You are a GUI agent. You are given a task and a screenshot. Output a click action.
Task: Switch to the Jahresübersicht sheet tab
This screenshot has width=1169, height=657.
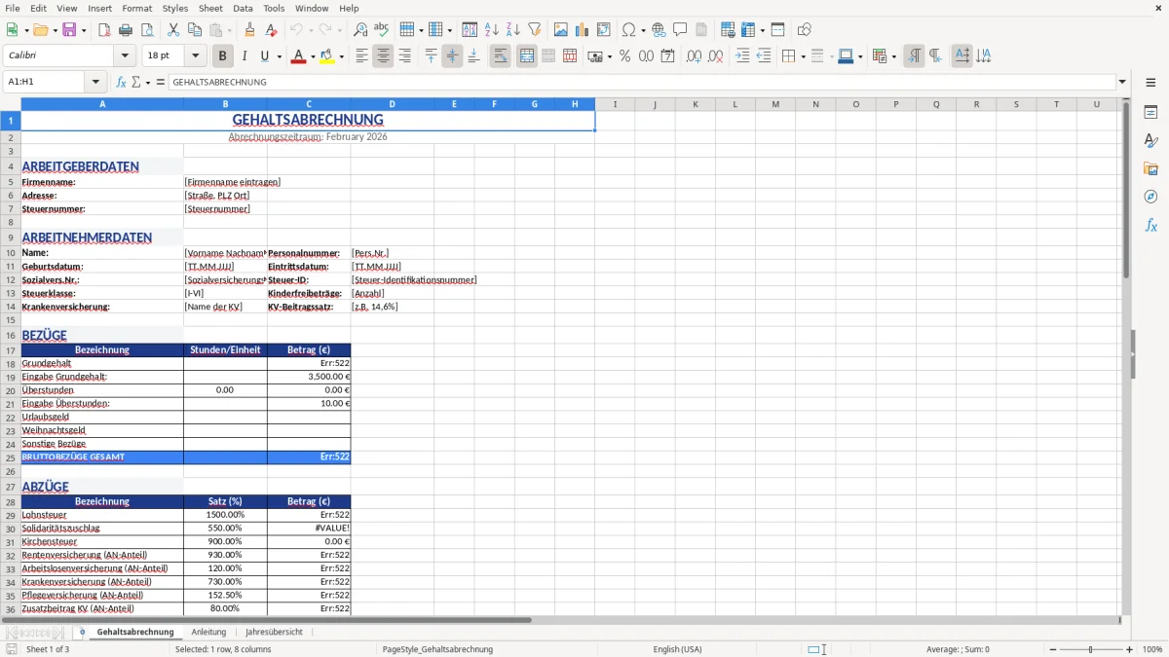click(x=275, y=631)
